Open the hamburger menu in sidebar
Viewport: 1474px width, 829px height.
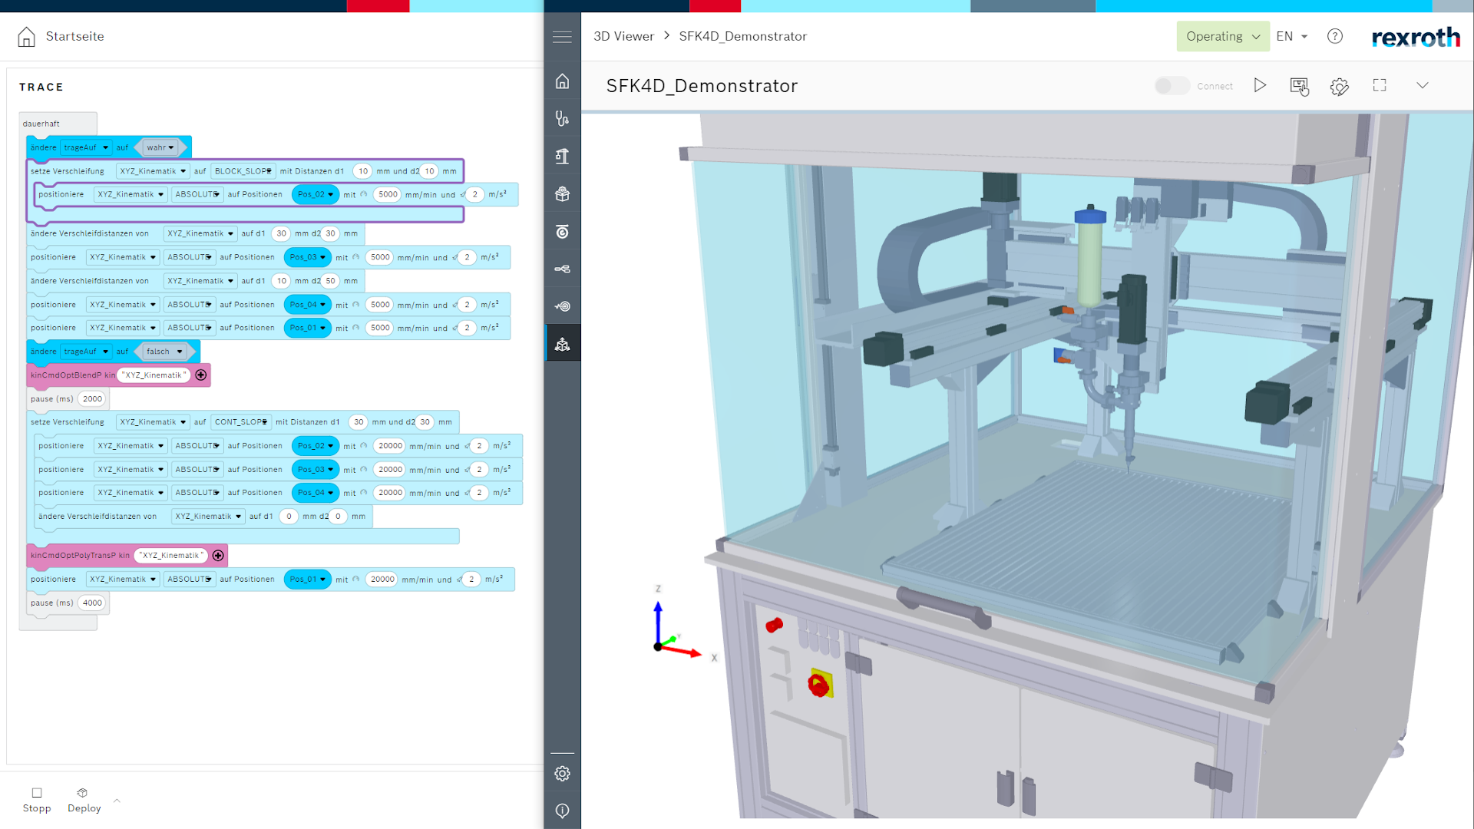click(x=562, y=37)
